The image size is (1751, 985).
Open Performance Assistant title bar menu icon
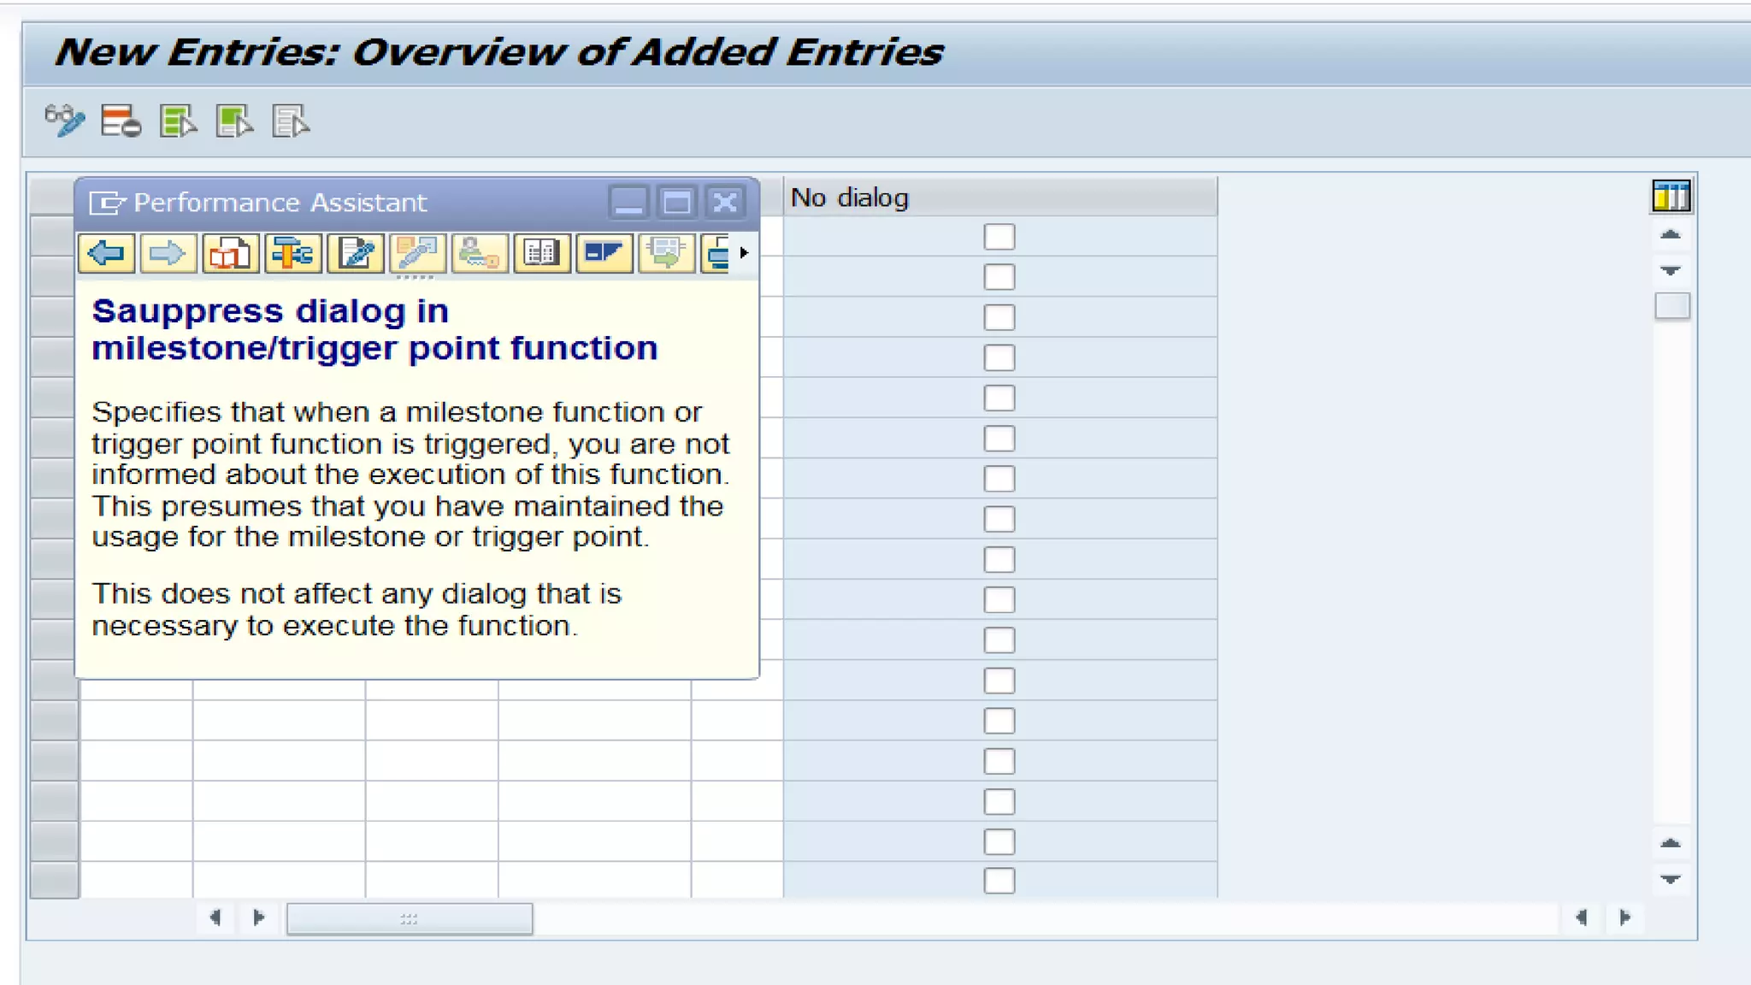pos(107,203)
